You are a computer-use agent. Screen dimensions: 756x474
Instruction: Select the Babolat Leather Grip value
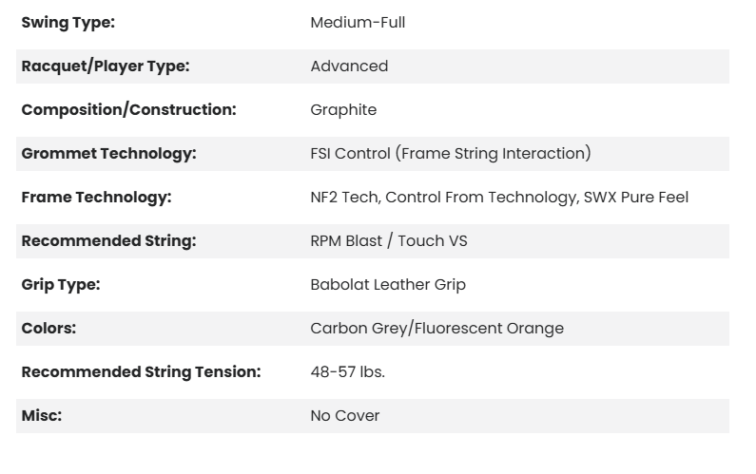coord(388,285)
